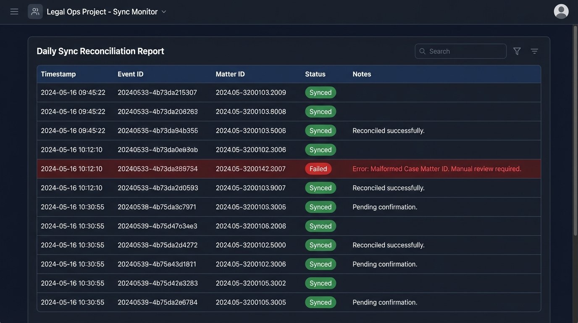Image resolution: width=578 pixels, height=323 pixels.
Task: Click the magnifier icon in the search box
Action: (422, 51)
